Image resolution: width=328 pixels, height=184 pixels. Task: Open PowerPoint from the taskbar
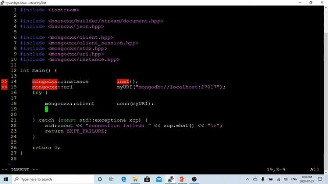pyautogui.click(x=182, y=179)
